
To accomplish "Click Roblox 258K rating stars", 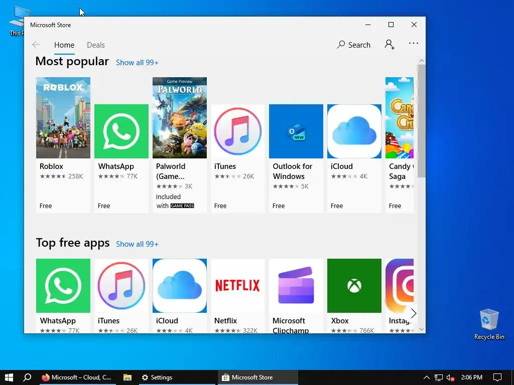I will click(53, 176).
